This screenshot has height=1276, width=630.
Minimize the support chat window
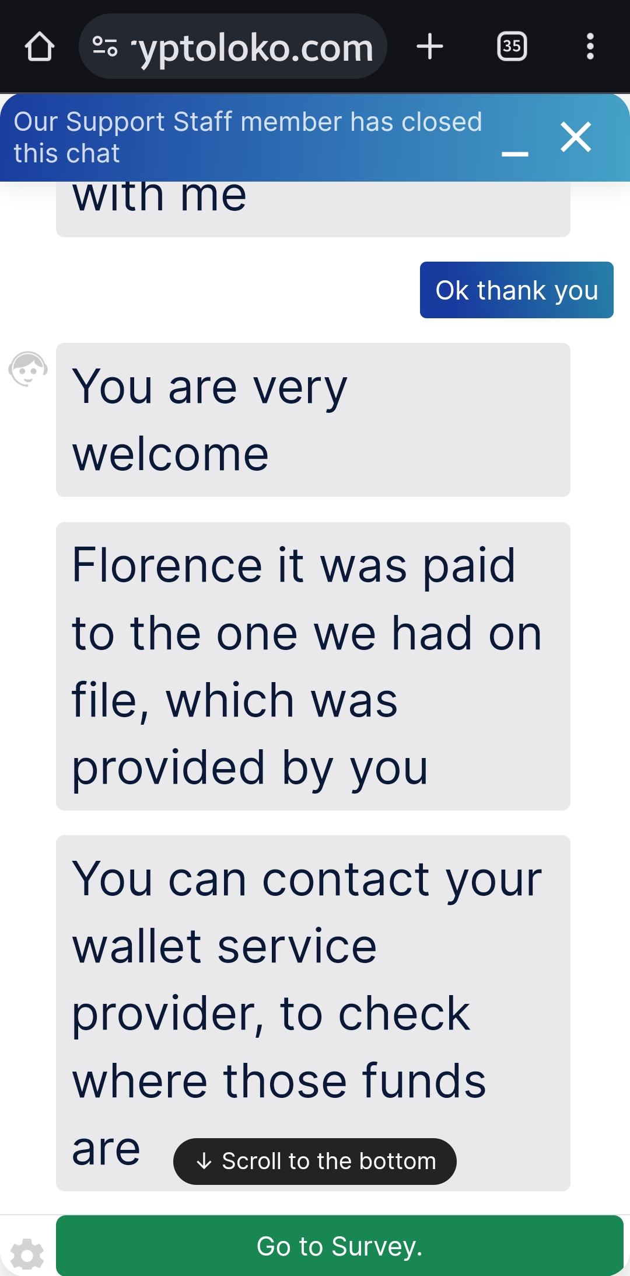coord(514,154)
